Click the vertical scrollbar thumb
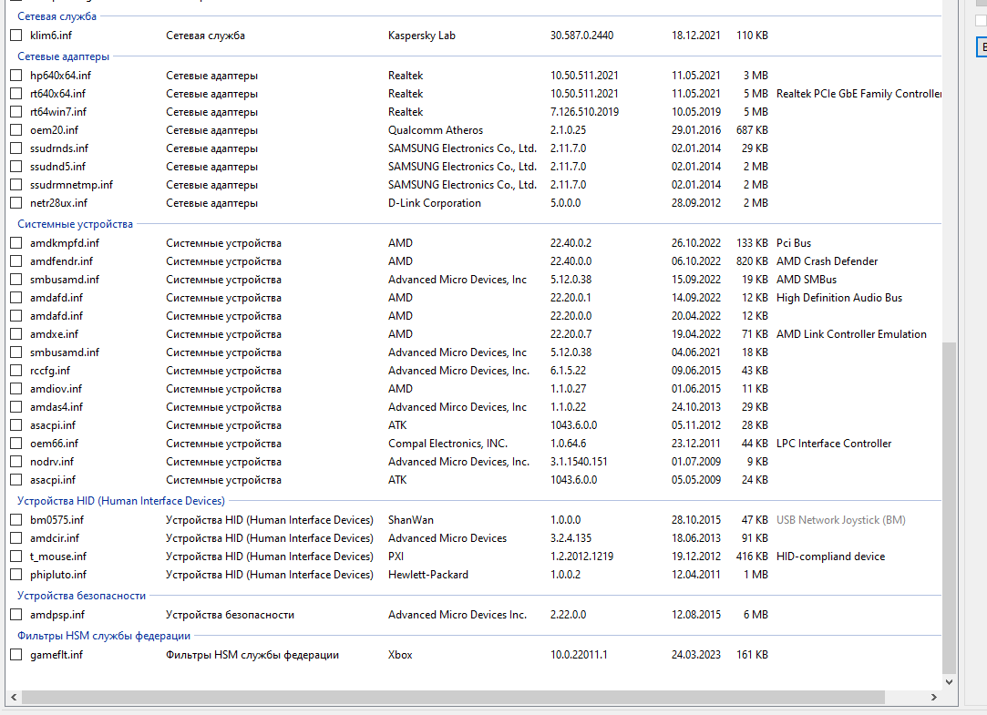This screenshot has height=715, width=987. coord(950,507)
